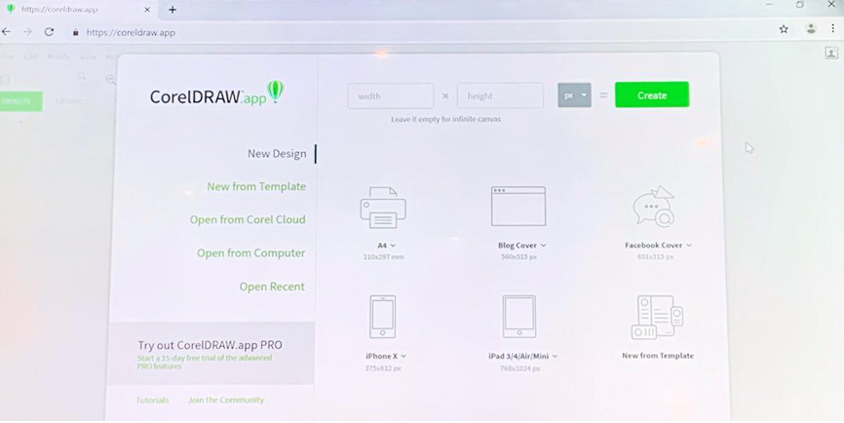Open the Join the Community link
844x423 pixels.
coord(226,400)
